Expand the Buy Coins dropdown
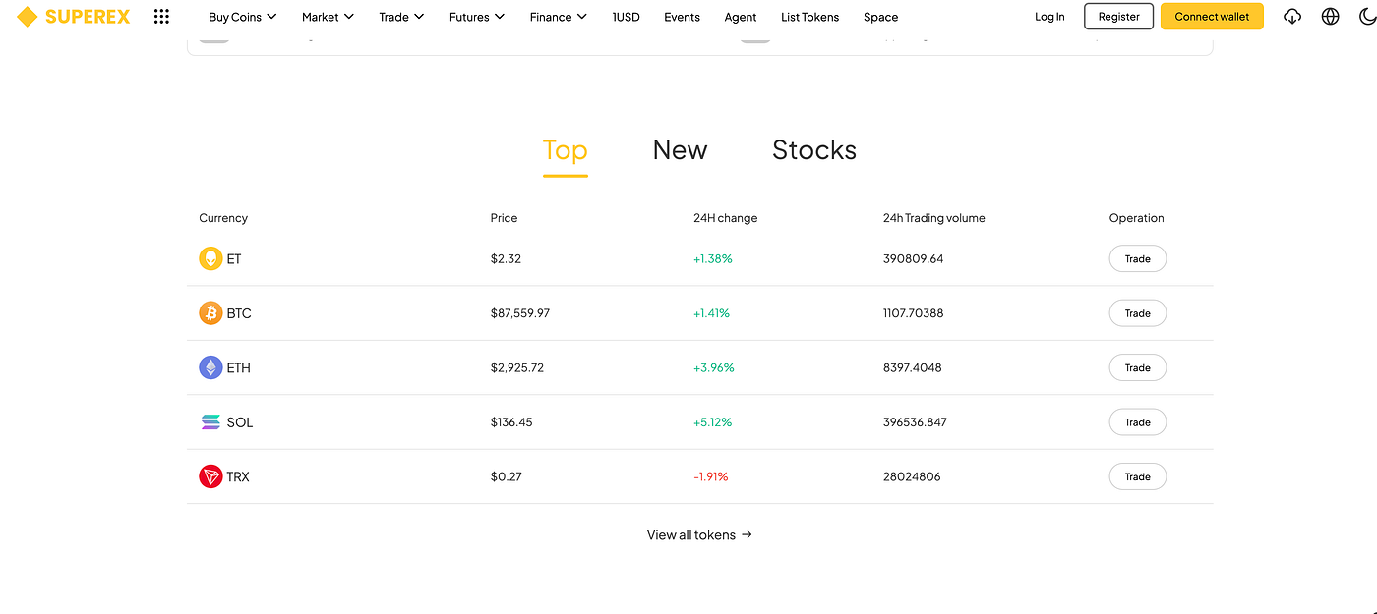The image size is (1377, 614). (x=242, y=17)
